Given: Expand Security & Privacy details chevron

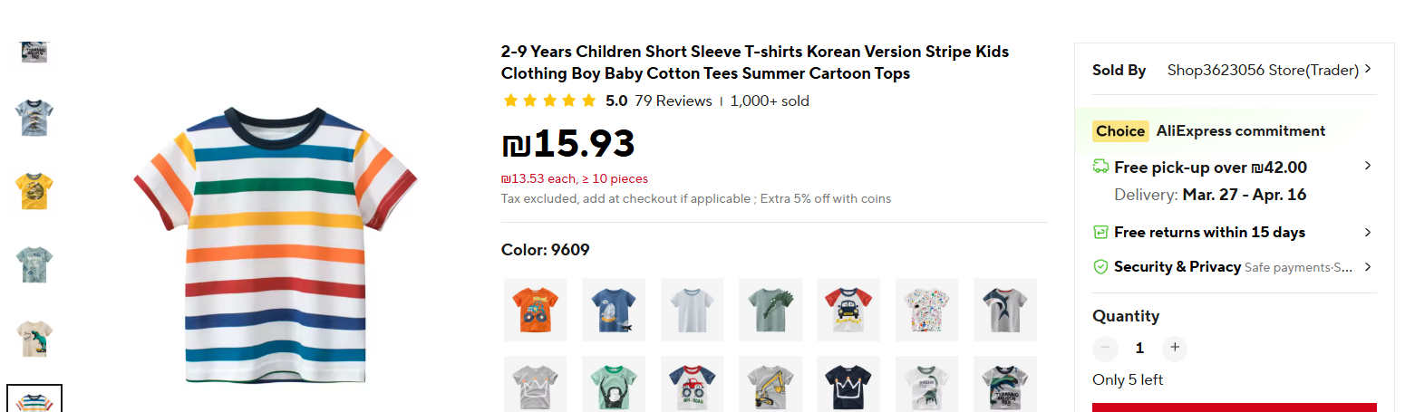Looking at the screenshot, I should 1368,267.
